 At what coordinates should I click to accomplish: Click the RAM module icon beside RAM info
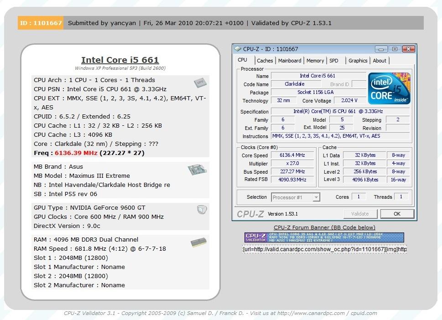pyautogui.click(x=198, y=242)
